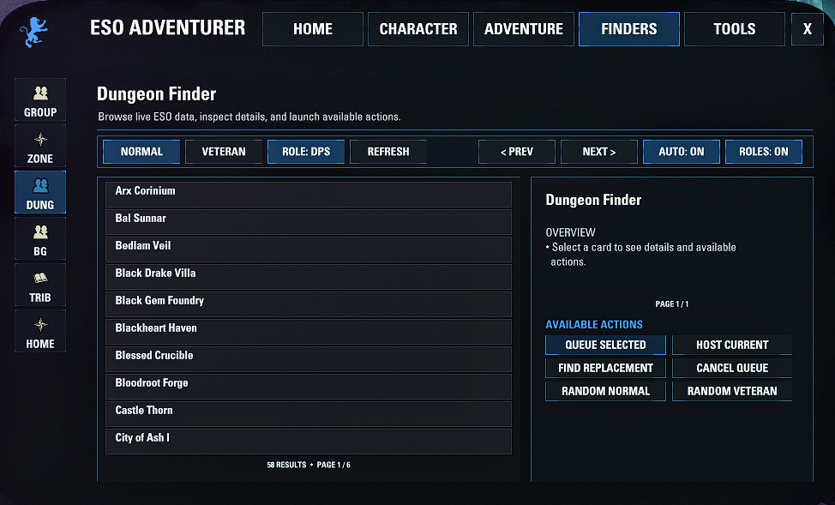Click HOST CURRENT action
Viewport: 835px width, 505px height.
(x=732, y=345)
